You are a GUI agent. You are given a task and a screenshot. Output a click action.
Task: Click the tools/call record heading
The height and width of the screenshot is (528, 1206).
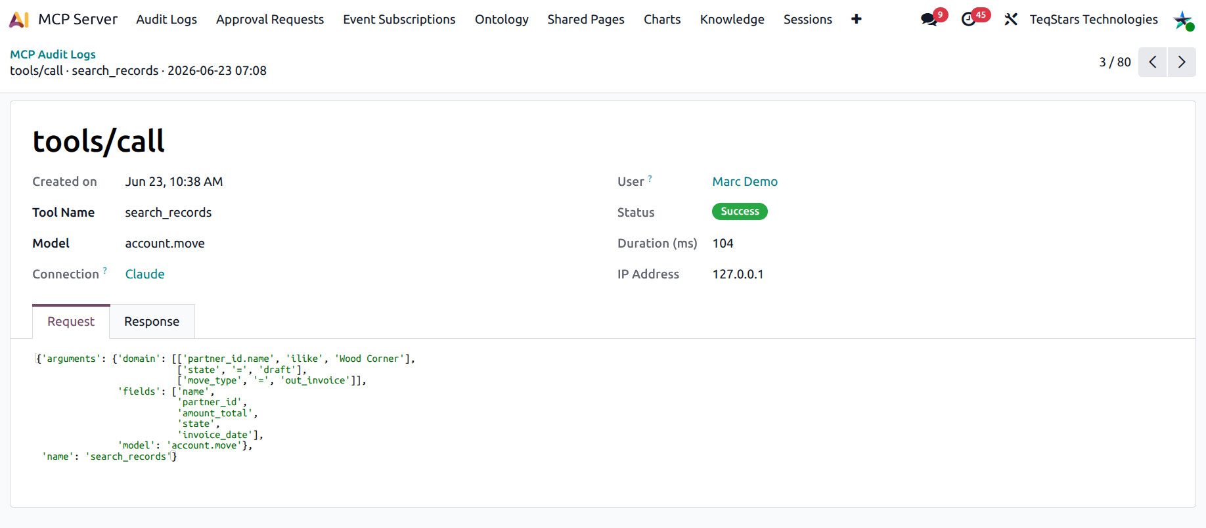point(99,141)
